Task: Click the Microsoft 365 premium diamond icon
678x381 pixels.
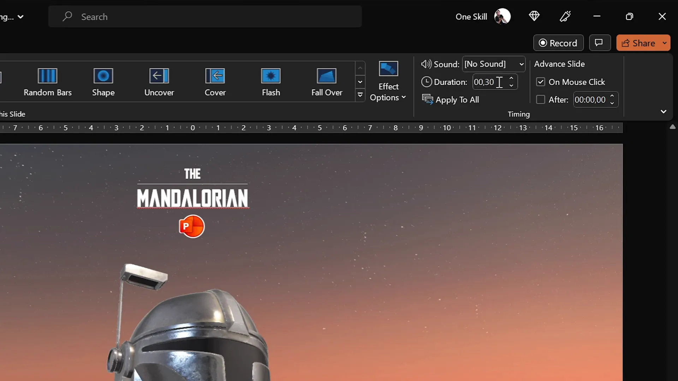Action: click(x=534, y=16)
